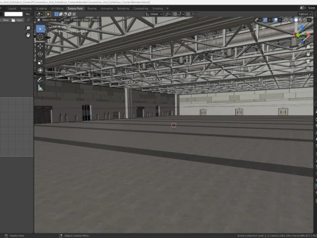Viewport: 317px width, 238px height.
Task: Choose the intersect selection mode icon
Action: (74, 14)
